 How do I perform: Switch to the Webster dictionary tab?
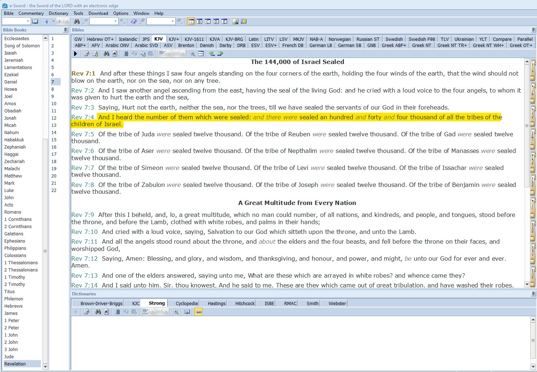337,303
